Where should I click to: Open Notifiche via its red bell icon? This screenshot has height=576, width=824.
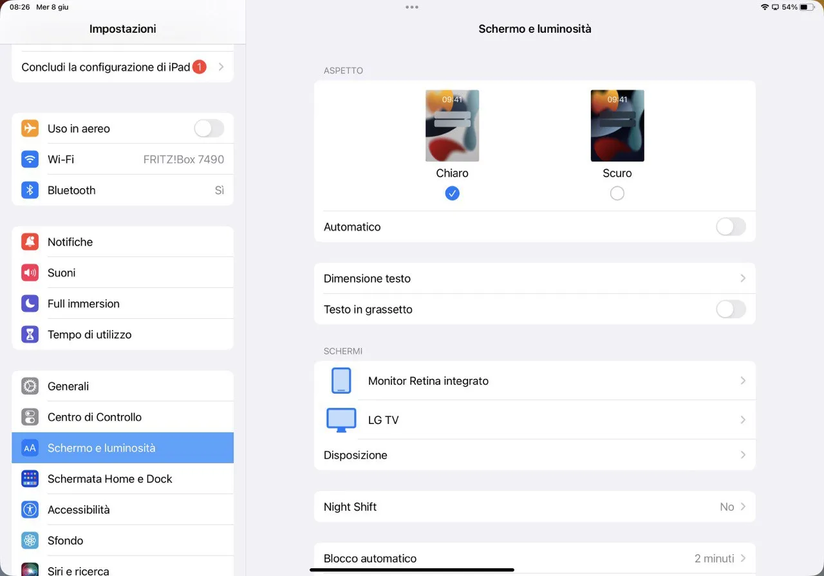pyautogui.click(x=30, y=242)
